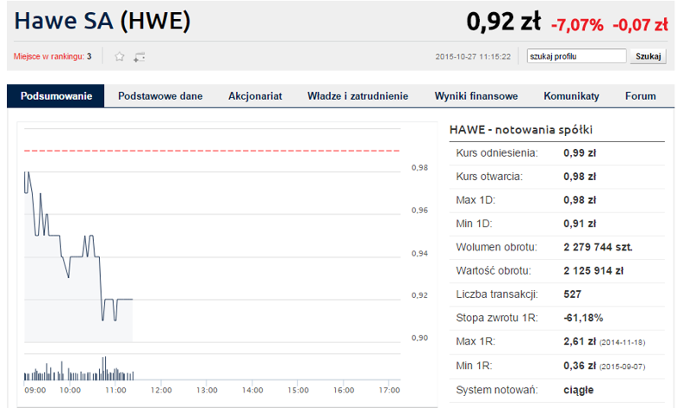Viewport: 677px width, 408px height.
Task: Click System notowań value ciągłe
Action: click(x=579, y=390)
